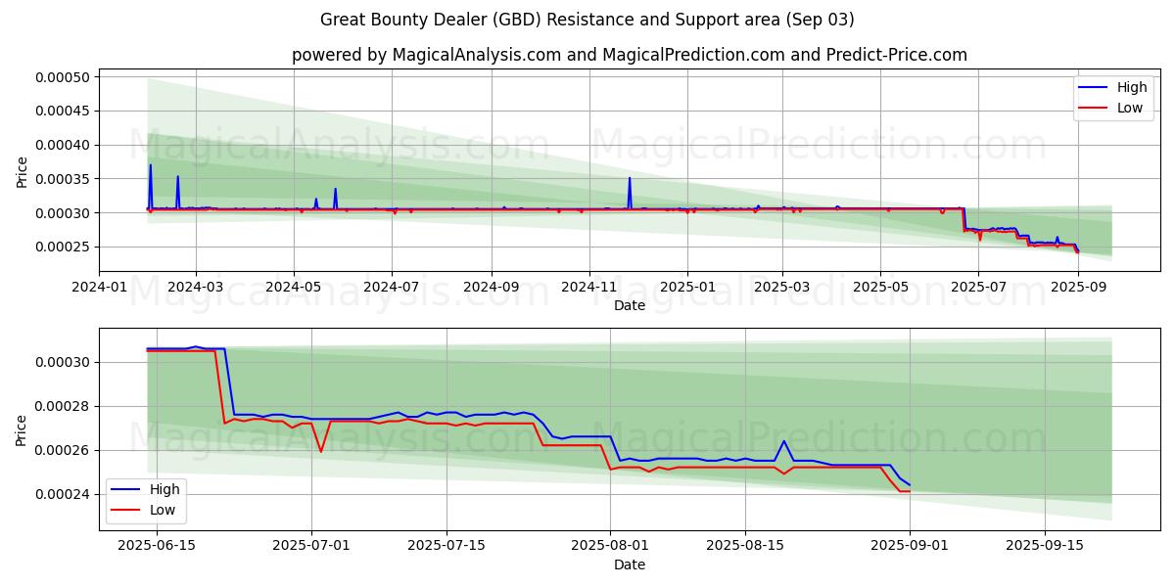Click the 2025-07-01 date tick on bottom chart
1175x587 pixels.
[x=311, y=545]
